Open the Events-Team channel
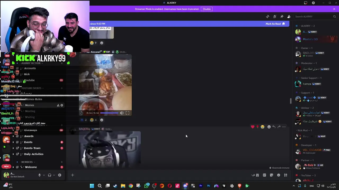Viewport: 339px width, 190px height. point(32,148)
